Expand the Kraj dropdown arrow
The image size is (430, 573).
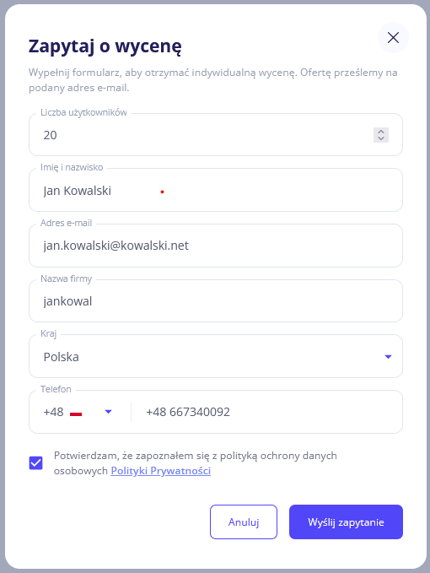coord(388,357)
